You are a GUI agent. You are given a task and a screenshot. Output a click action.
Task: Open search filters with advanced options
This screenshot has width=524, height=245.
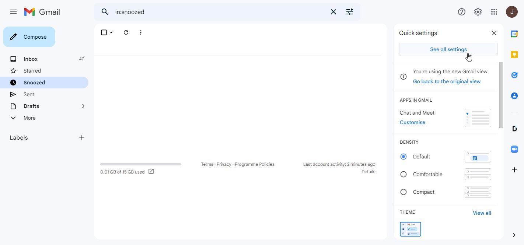349,12
